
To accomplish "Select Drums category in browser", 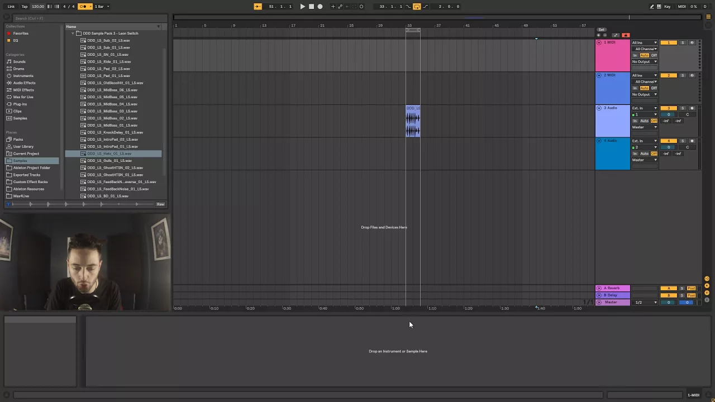I will point(18,69).
